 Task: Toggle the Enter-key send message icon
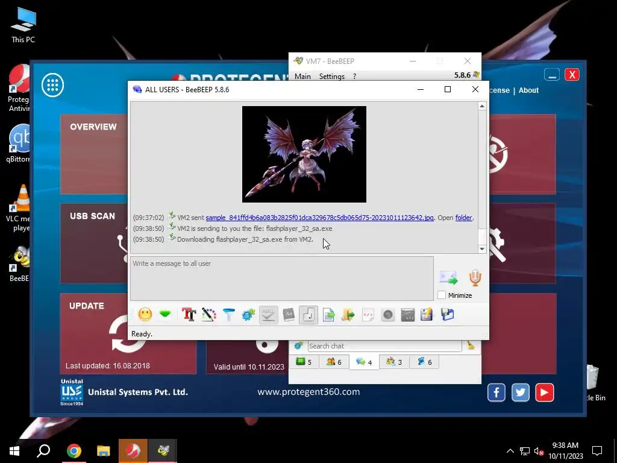pyautogui.click(x=308, y=315)
